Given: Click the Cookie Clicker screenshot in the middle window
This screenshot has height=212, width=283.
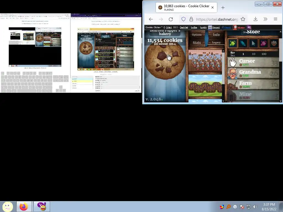Looking at the screenshot, I should coord(106,49).
